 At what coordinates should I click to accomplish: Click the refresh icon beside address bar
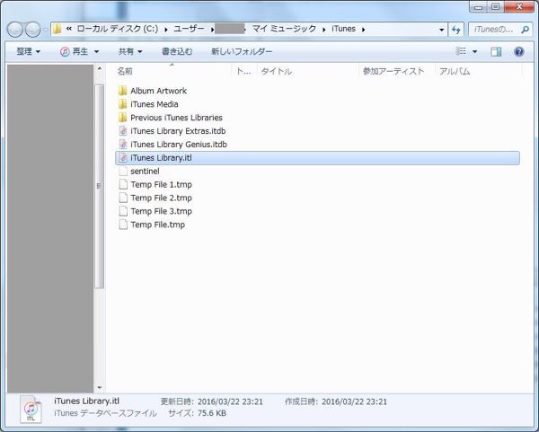[x=456, y=30]
